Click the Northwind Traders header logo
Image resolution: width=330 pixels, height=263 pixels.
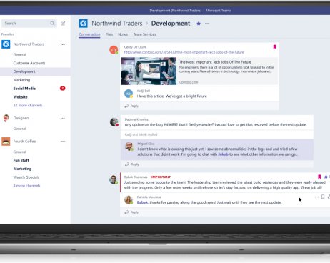click(84, 24)
